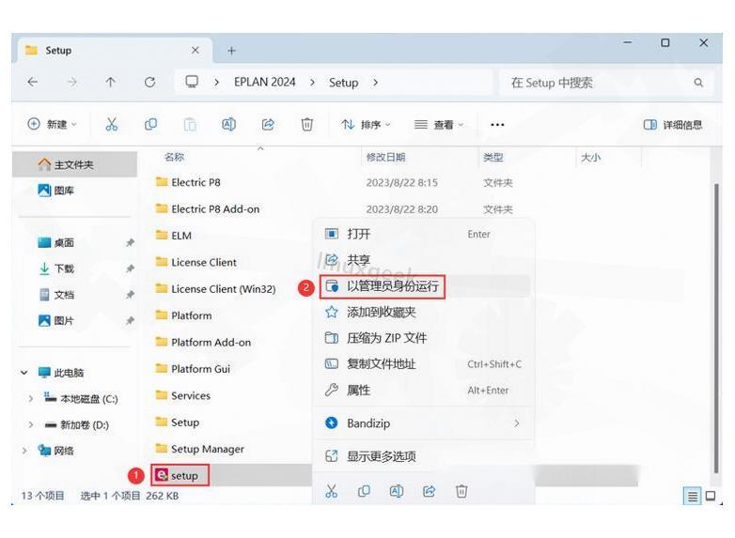The width and height of the screenshot is (735, 538).
Task: Open a new tab with plus button
Action: (x=231, y=51)
